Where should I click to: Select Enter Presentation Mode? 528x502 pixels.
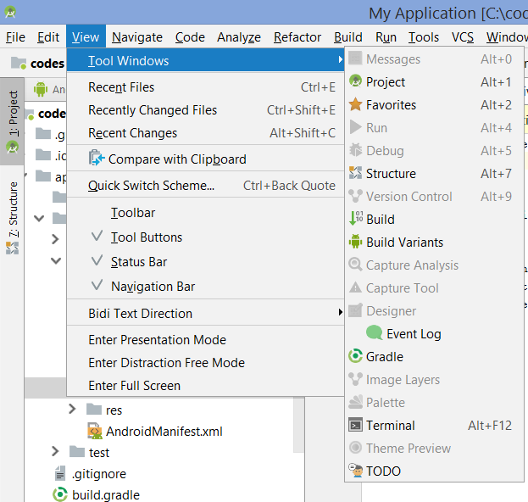tap(157, 340)
